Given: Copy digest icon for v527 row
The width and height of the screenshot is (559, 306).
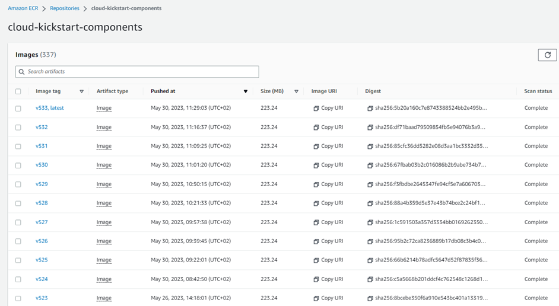Looking at the screenshot, I should [370, 222].
